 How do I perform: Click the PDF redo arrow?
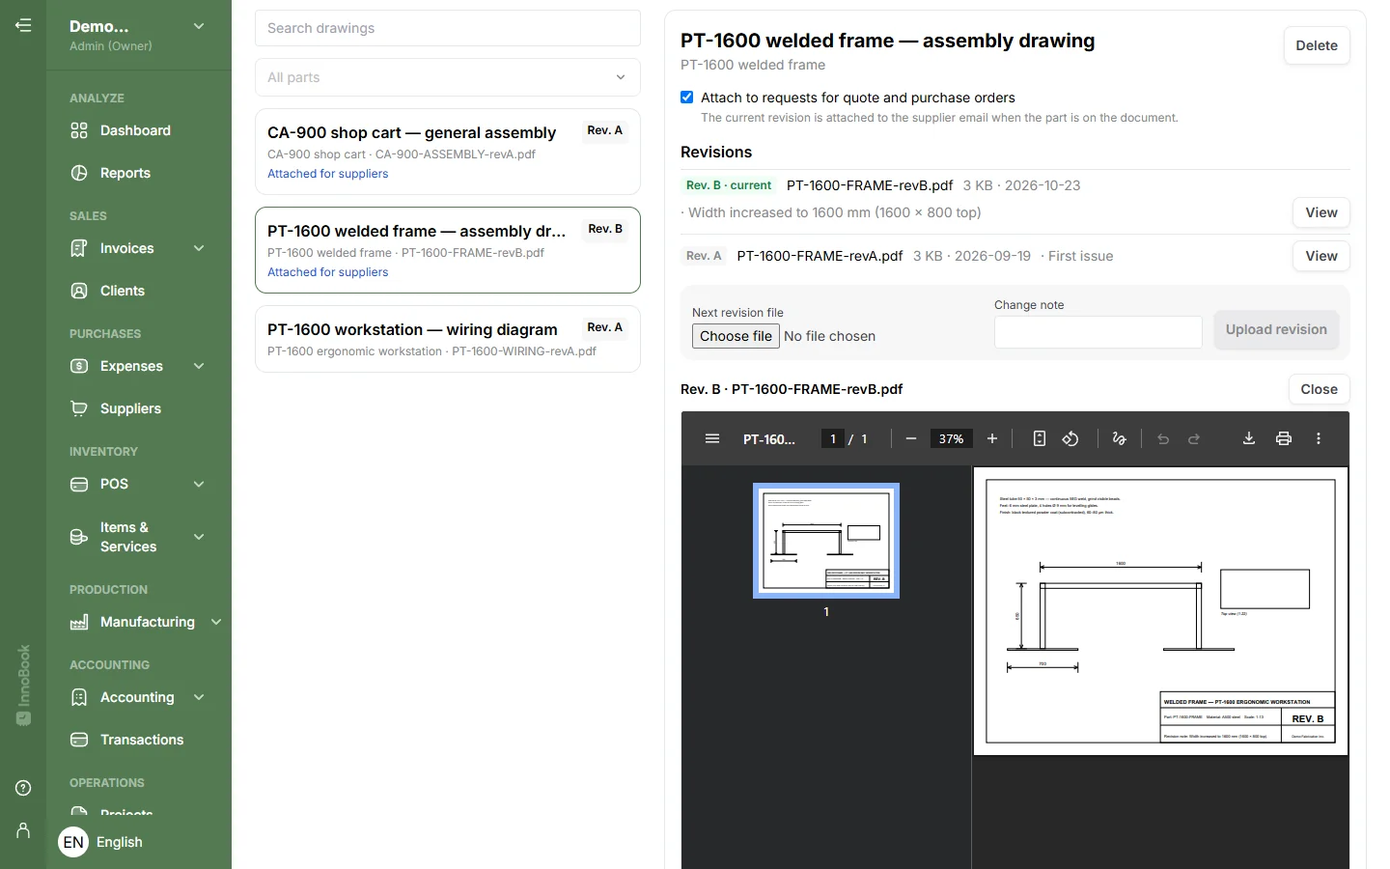click(x=1194, y=438)
